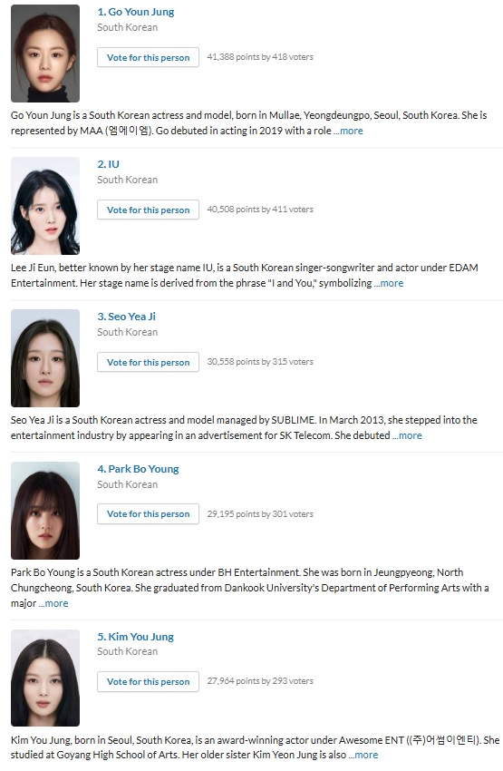503x771 pixels.
Task: Click Kim You Jung's portrait thumbnail
Action: [x=45, y=678]
